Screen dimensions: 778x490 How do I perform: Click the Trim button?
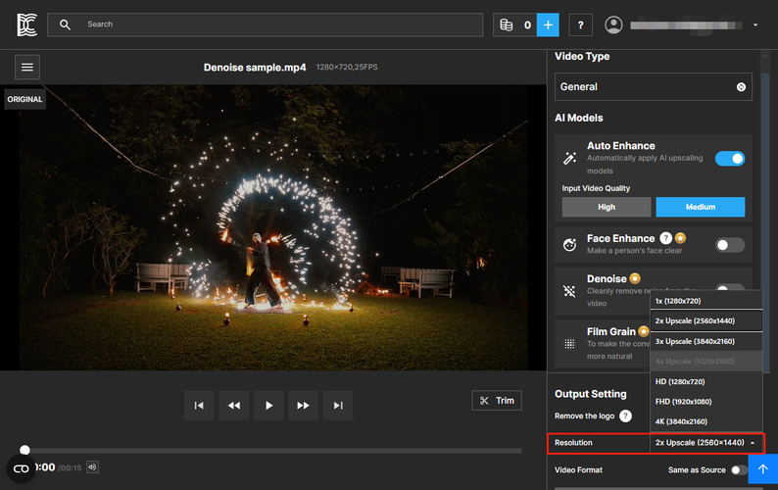(x=497, y=400)
